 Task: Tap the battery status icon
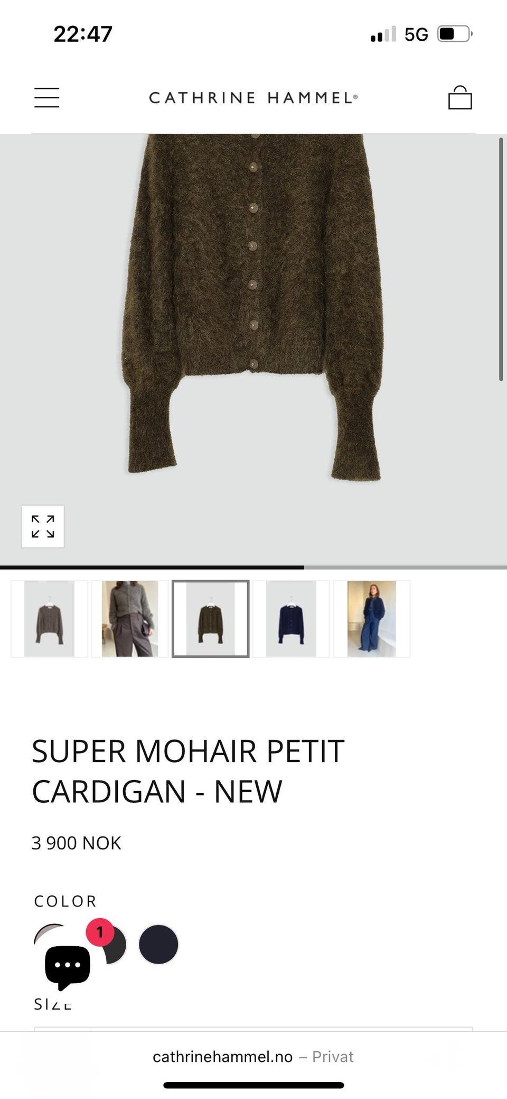(455, 34)
